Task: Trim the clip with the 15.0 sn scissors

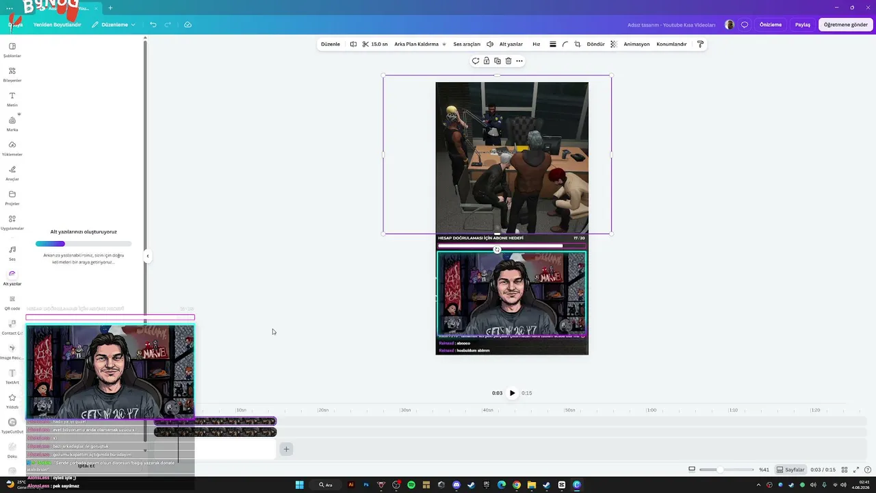Action: (x=375, y=44)
